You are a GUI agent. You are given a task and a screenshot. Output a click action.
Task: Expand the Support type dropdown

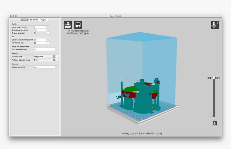(x=44, y=57)
